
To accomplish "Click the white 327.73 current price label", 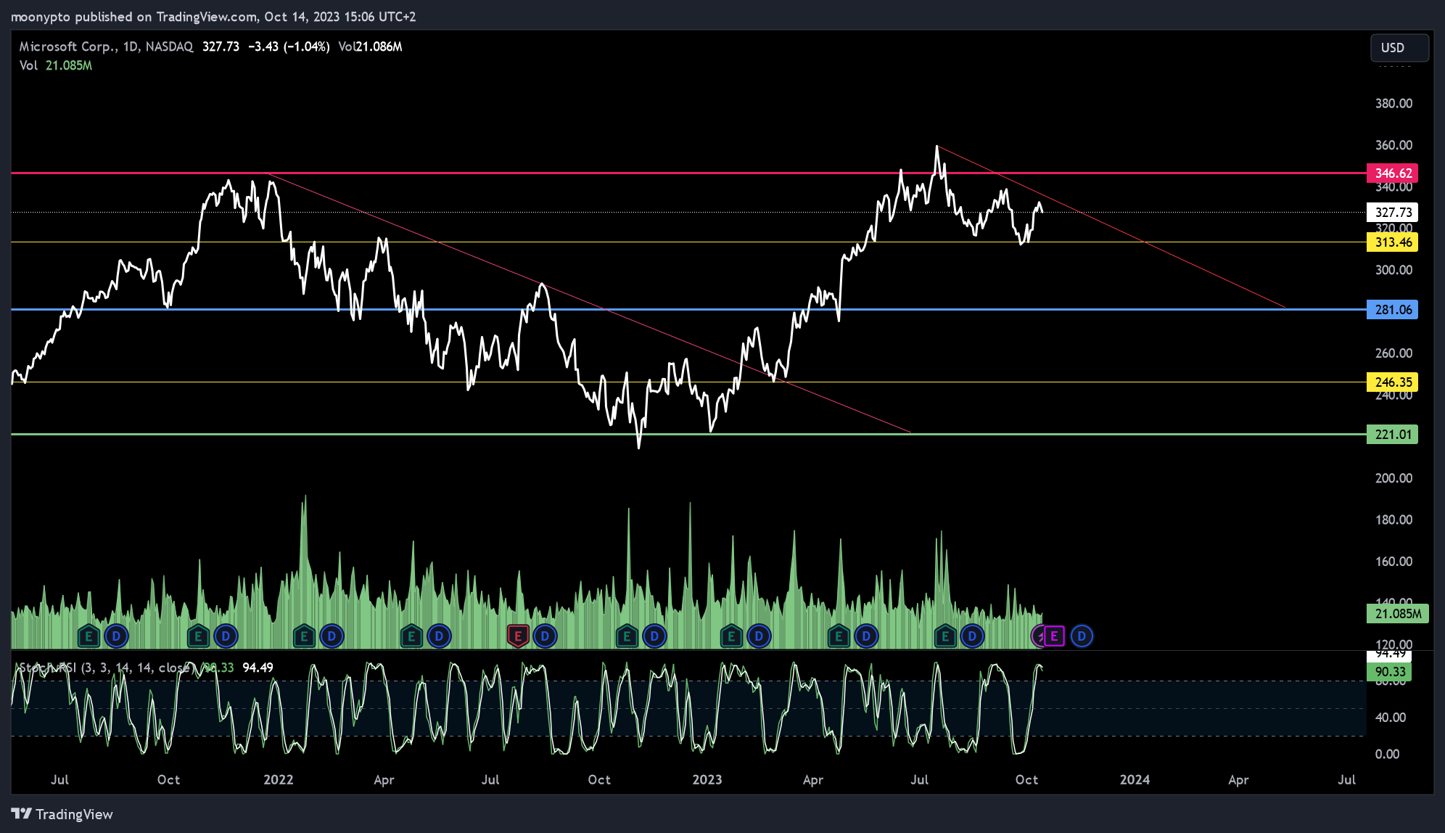I will click(x=1393, y=213).
